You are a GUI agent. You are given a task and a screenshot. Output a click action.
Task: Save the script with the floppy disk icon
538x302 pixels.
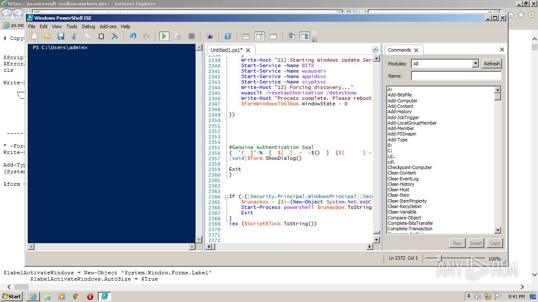61,36
